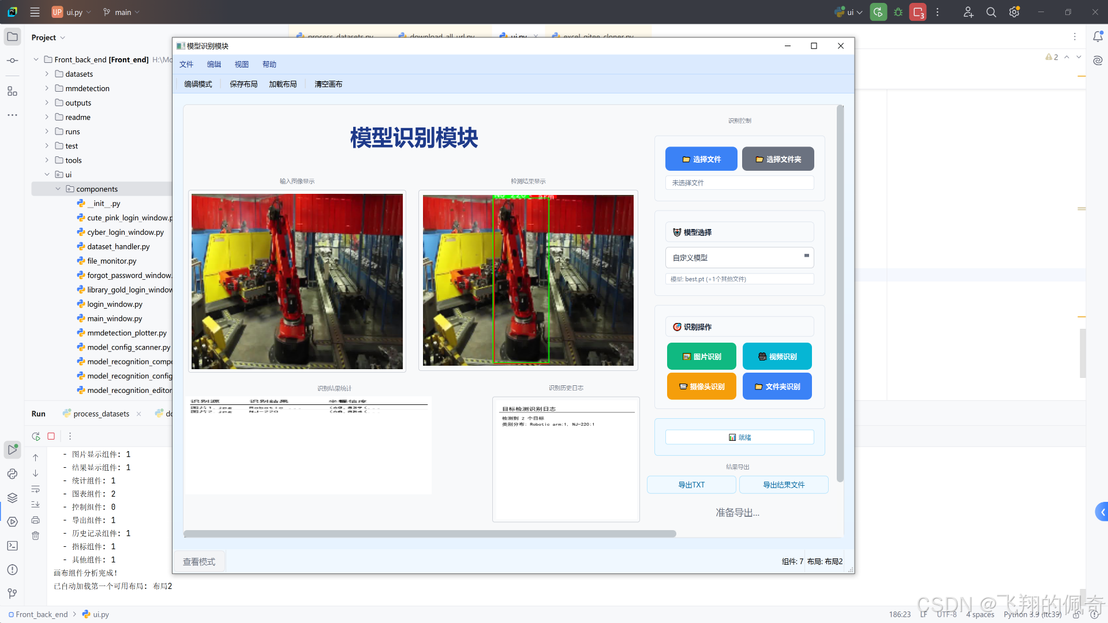Screen dimensions: 1108x623
Task: Click the detection result image with green box
Action: pos(528,280)
